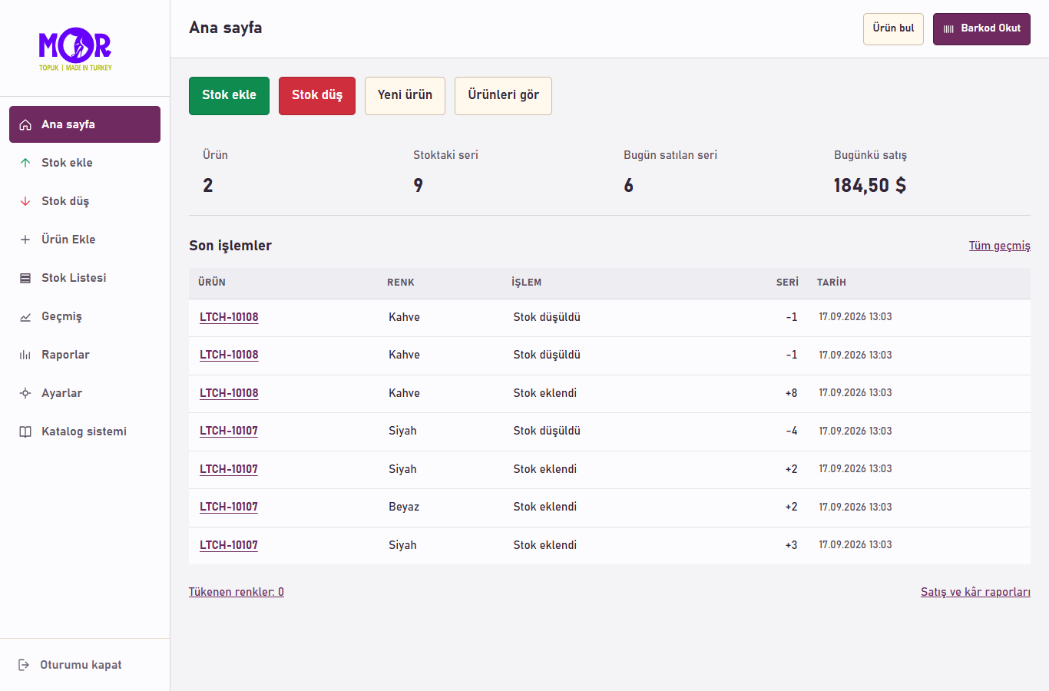Click the İŞLEM column header
The height and width of the screenshot is (691, 1049).
pyautogui.click(x=527, y=283)
